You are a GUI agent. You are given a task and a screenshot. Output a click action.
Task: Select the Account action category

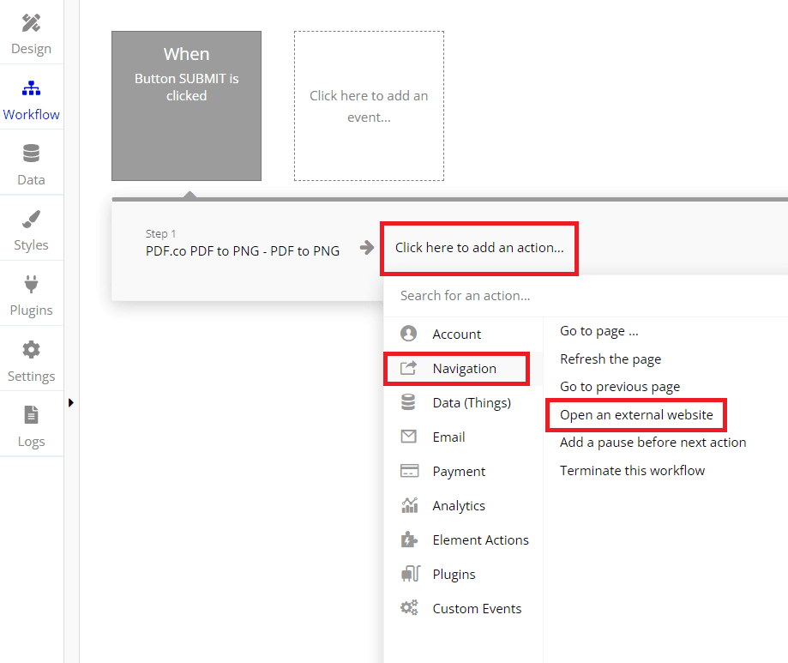[x=456, y=335]
